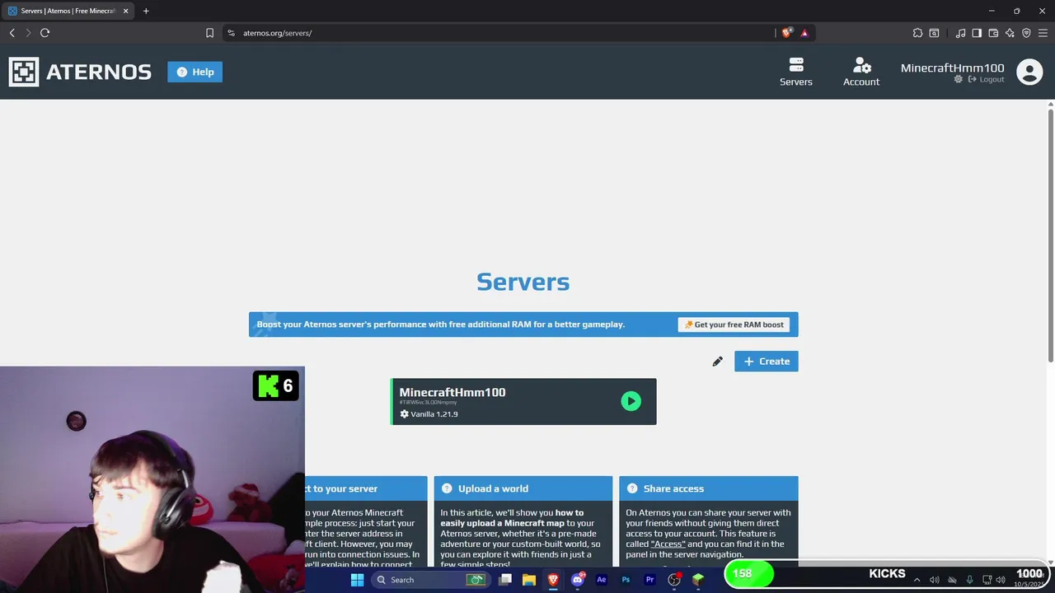Open the browser hamburger menu

pos(1043,33)
